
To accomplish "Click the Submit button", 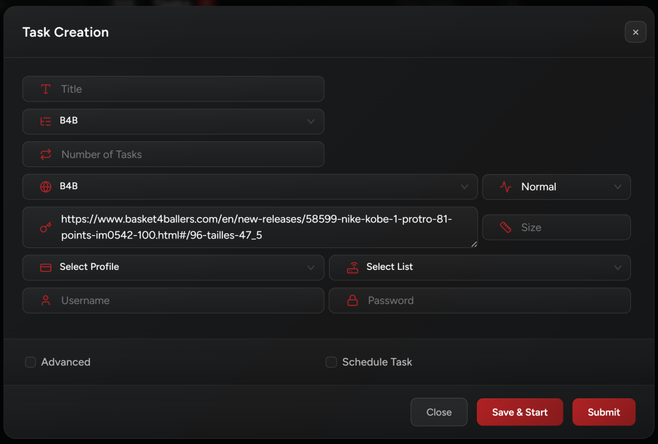I will click(603, 412).
